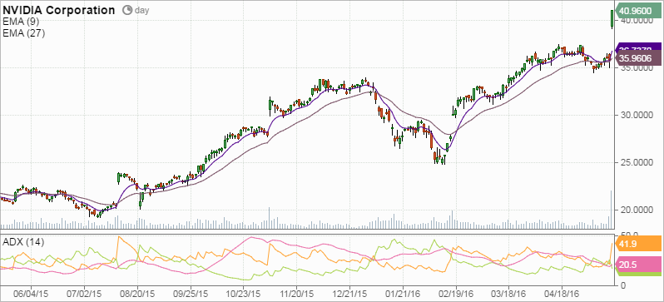Select the EMA (27) indicator label
Image resolution: width=664 pixels, height=302 pixels.
click(x=23, y=33)
